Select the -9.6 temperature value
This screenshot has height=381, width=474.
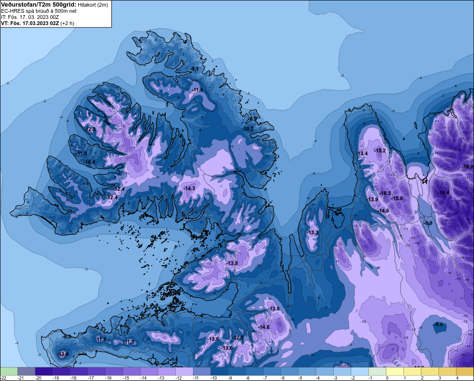438,324
